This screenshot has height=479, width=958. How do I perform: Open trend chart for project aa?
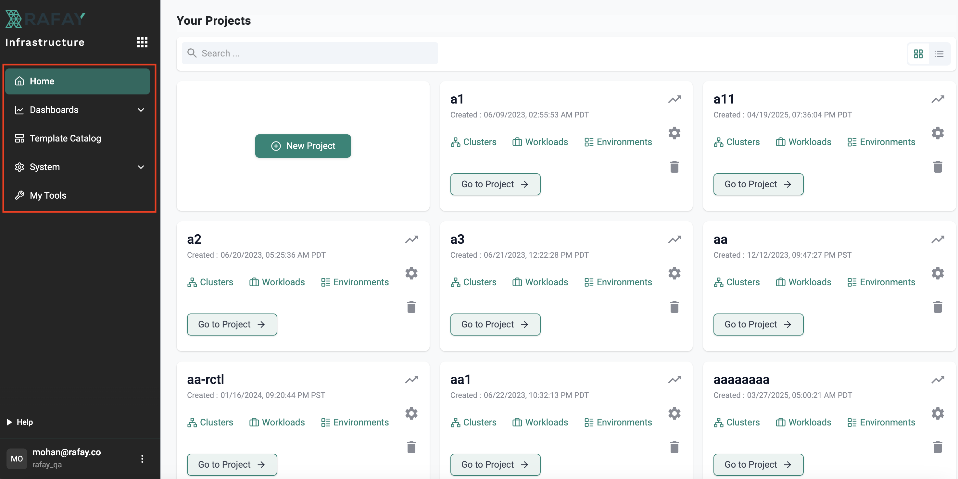[x=938, y=239]
